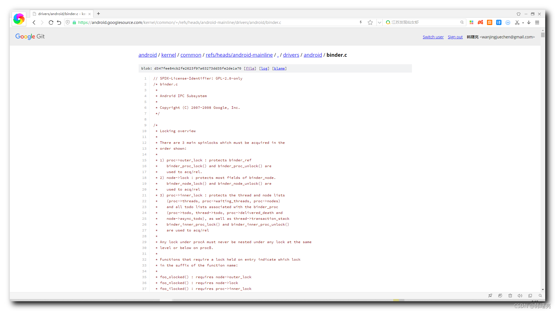The image size is (555, 311).
Task: Click the vertical page scrollbar thumb
Action: point(542,35)
